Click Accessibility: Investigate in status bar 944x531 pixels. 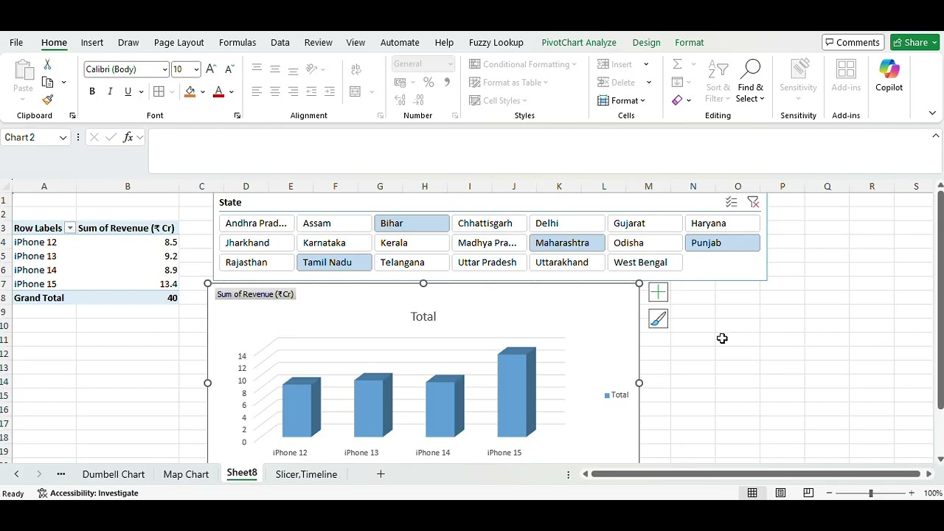pyautogui.click(x=88, y=493)
